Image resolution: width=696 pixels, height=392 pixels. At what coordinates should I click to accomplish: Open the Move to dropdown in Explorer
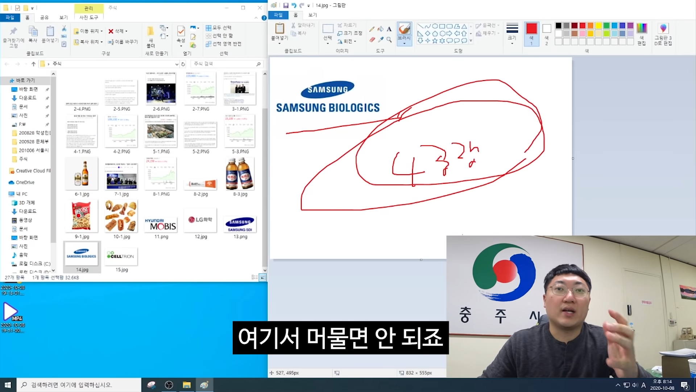pyautogui.click(x=88, y=31)
